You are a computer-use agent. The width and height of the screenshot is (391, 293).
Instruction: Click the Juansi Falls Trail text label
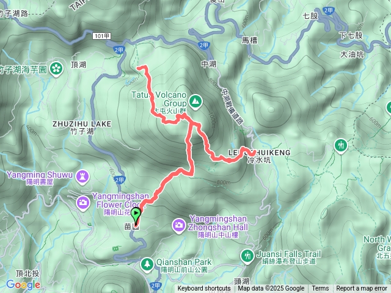tap(289, 257)
